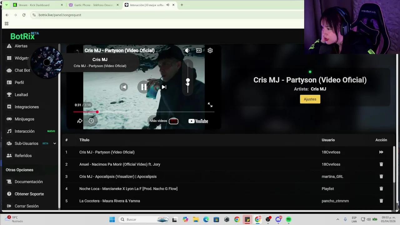Open the site information icon in address bar

[x=34, y=15]
